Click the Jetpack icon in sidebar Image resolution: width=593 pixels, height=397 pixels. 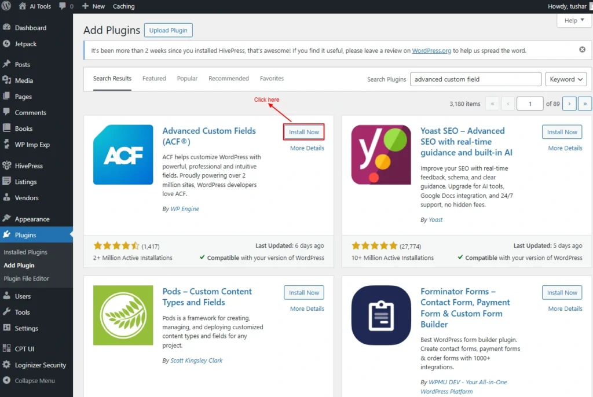6,43
